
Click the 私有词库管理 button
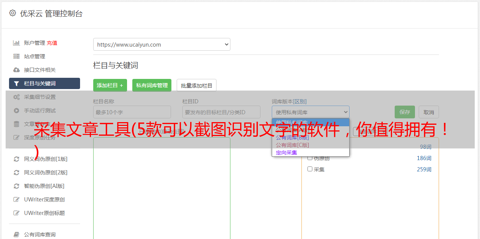(x=152, y=85)
